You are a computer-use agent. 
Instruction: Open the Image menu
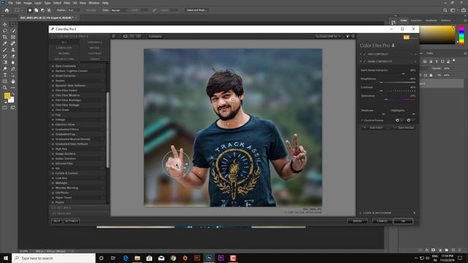(28, 3)
